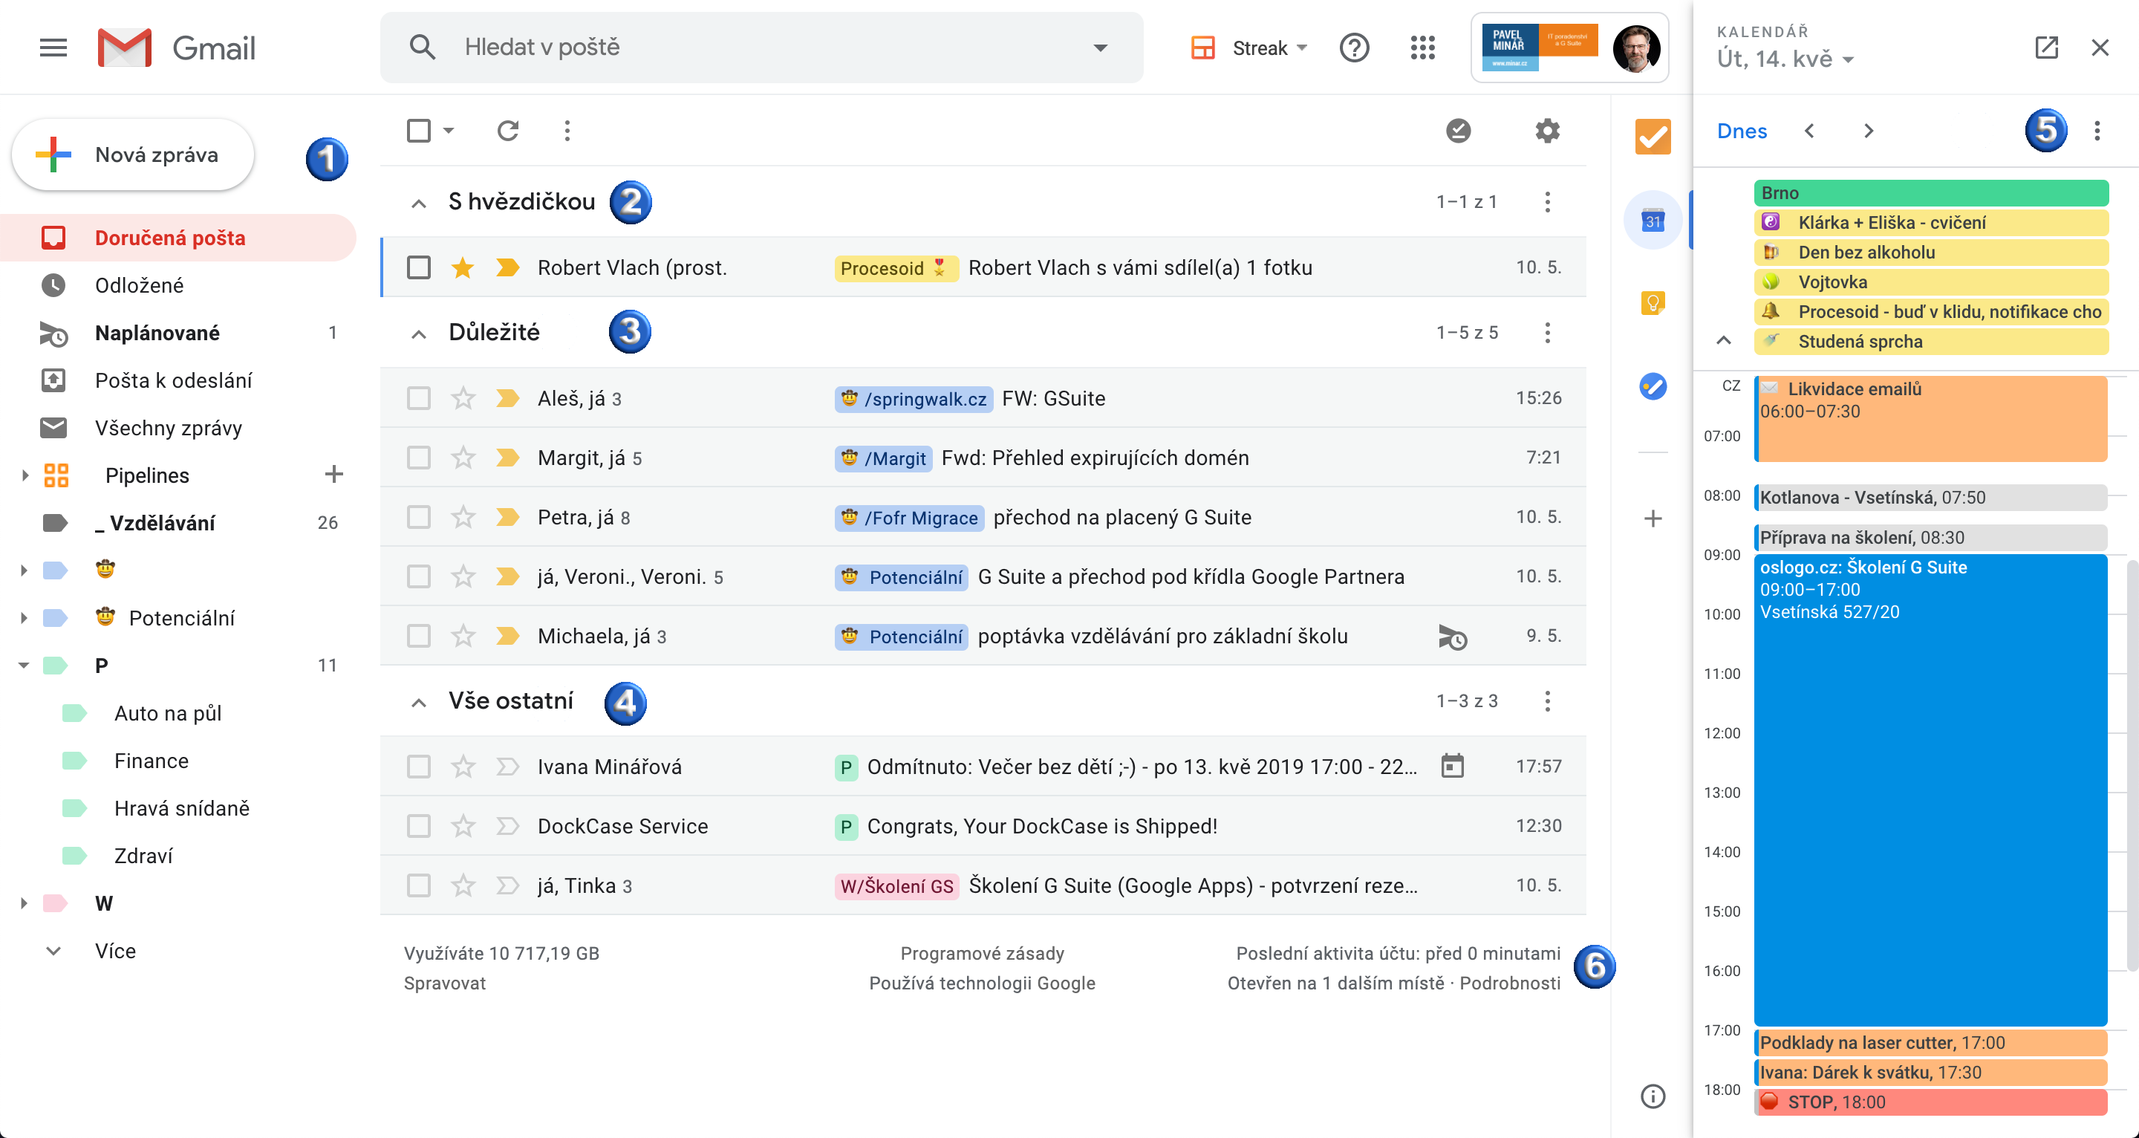Image resolution: width=2139 pixels, height=1138 pixels.
Task: Open the orange checkbox add-on in side panel
Action: pos(1653,136)
